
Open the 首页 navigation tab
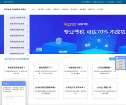33,9
